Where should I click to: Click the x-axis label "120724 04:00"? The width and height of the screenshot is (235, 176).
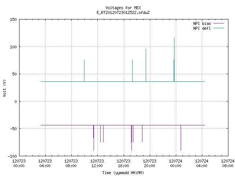coord(202,164)
